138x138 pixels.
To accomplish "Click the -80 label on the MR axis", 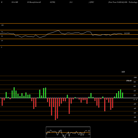I will click(x=135, y=117).
